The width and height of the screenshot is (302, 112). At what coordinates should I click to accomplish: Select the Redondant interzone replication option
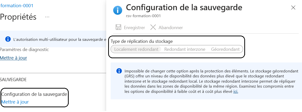click(x=185, y=49)
